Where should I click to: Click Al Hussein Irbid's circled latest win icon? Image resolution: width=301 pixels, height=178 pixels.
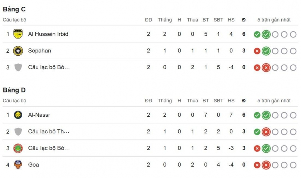coord(266,35)
